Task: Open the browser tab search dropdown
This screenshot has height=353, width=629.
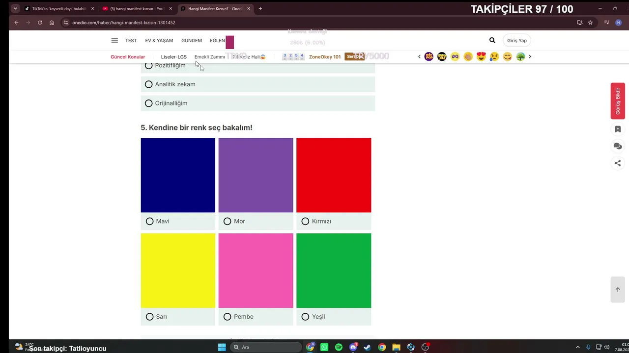Action: tap(15, 8)
